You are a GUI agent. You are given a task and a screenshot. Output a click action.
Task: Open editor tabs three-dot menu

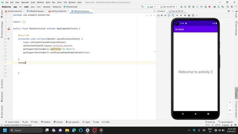pos(154,11)
